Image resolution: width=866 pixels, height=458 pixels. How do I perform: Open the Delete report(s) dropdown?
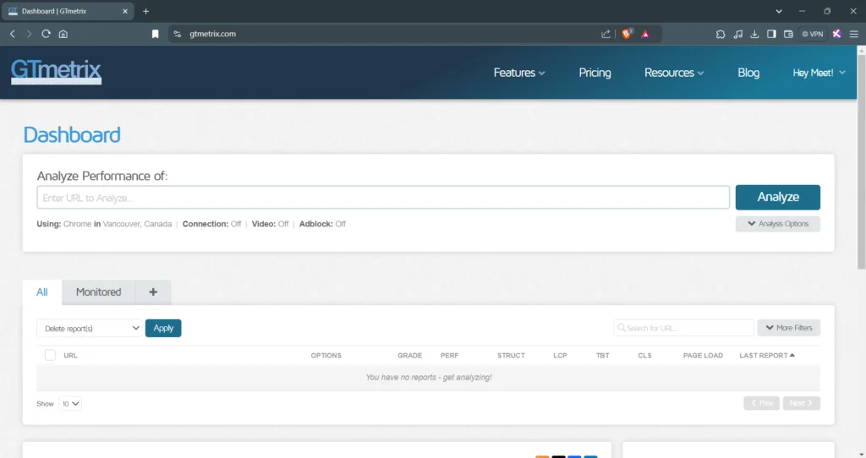pyautogui.click(x=90, y=329)
